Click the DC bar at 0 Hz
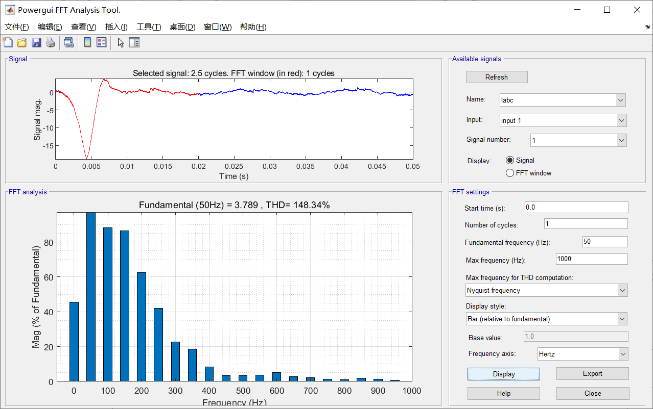This screenshot has height=409, width=653. [74, 342]
